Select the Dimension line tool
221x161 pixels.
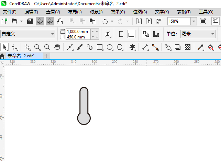tap(145, 47)
